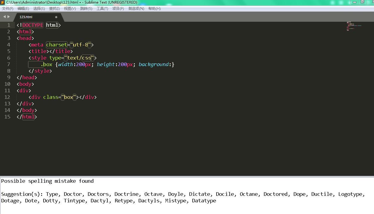374x214 pixels.
Task: Click "Possible spelling mistake found" message
Action: coord(47,181)
